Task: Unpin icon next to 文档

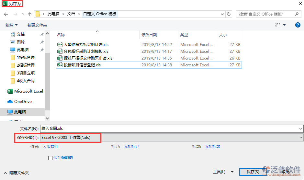Action: pyautogui.click(x=42, y=34)
